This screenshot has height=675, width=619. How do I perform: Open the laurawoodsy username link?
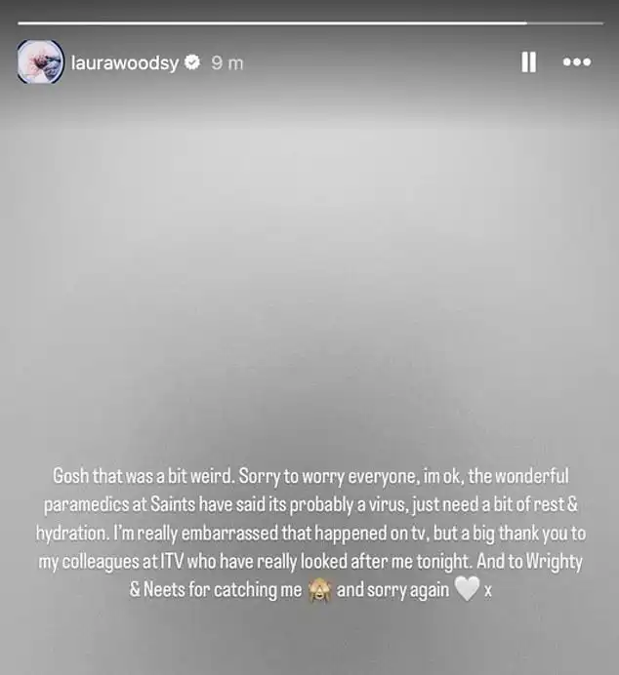tap(125, 63)
